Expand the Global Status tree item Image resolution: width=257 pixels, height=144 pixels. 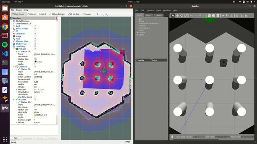coord(11,24)
